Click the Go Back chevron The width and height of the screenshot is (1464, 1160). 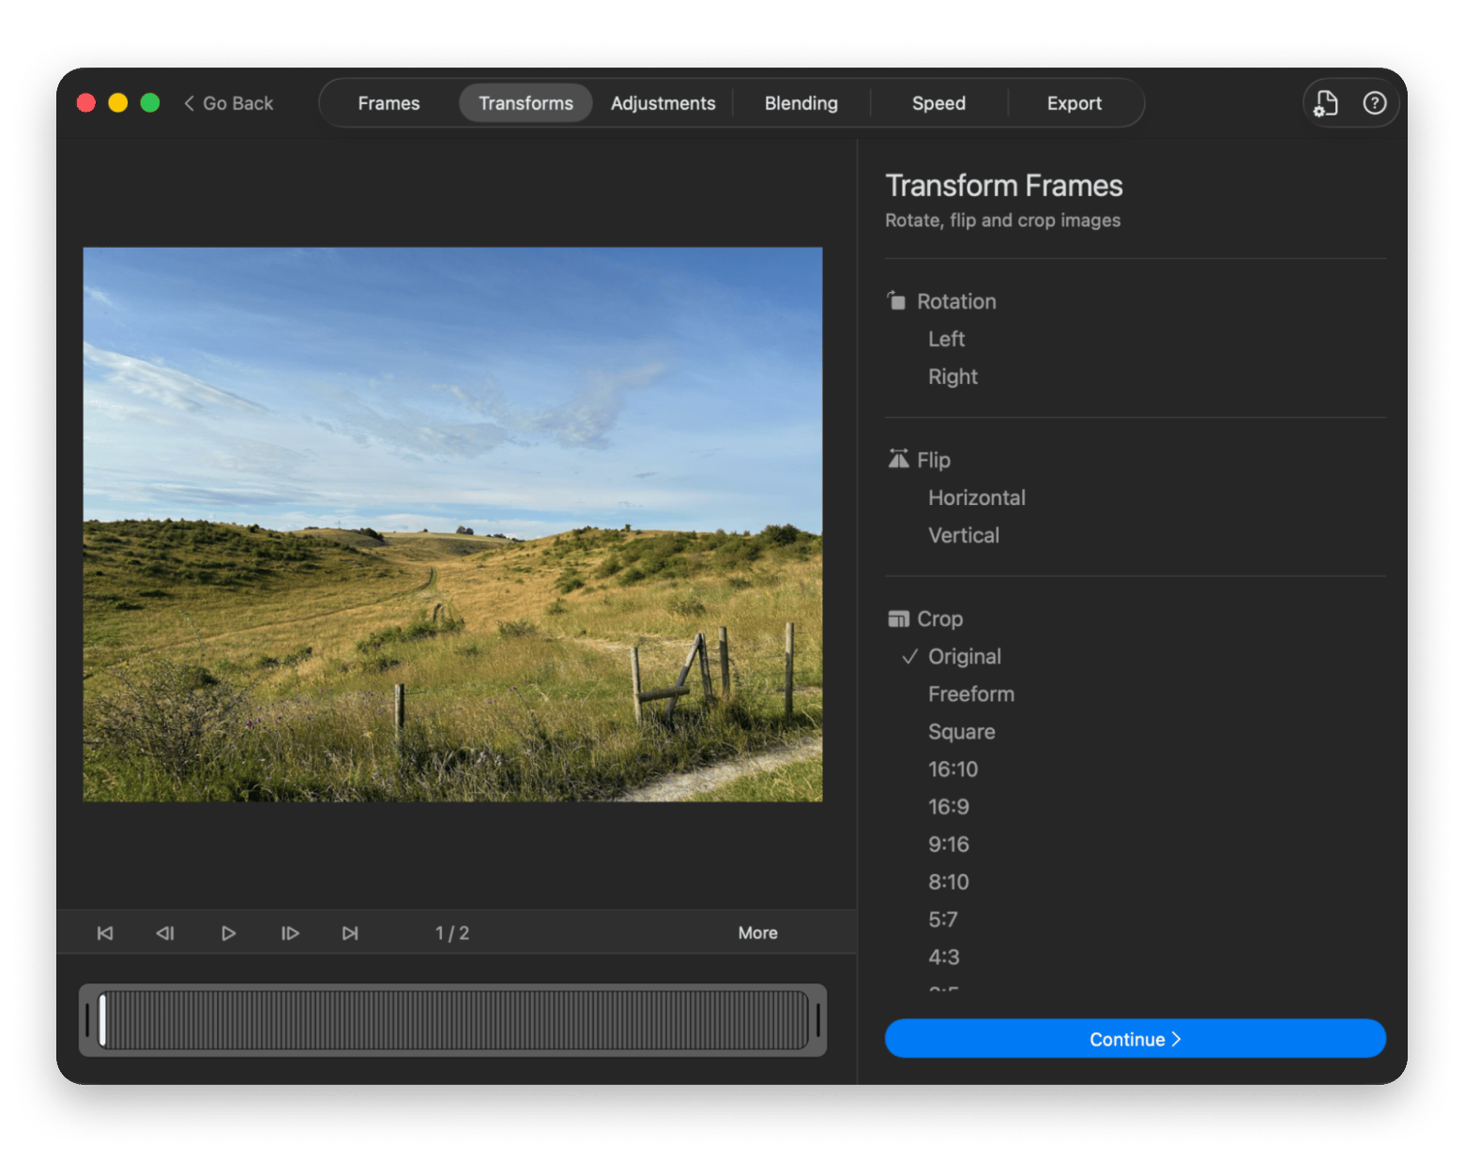pos(189,103)
